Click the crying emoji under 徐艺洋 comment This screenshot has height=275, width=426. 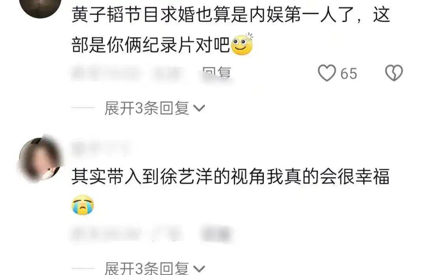[83, 205]
